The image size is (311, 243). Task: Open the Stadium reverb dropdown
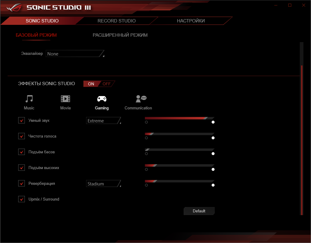[103, 184]
